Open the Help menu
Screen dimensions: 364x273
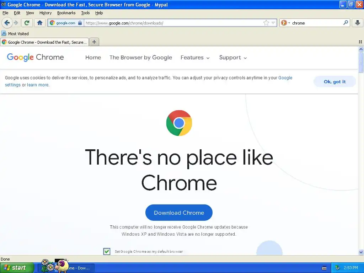pos(99,13)
